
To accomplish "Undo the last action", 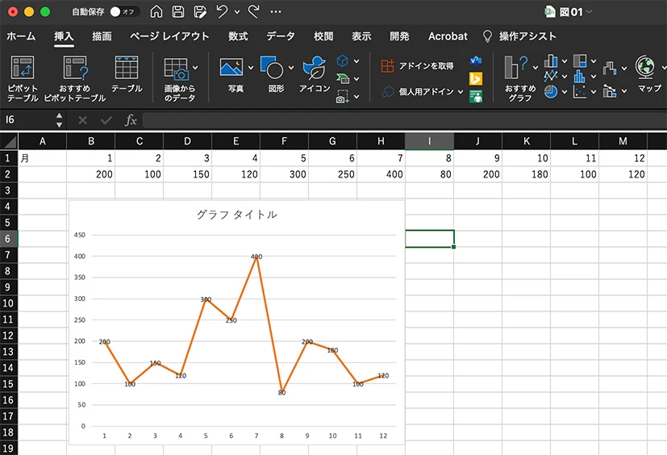I will [x=222, y=11].
